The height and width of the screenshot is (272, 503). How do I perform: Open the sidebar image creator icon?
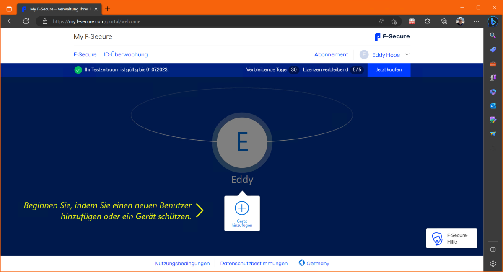[x=493, y=120]
